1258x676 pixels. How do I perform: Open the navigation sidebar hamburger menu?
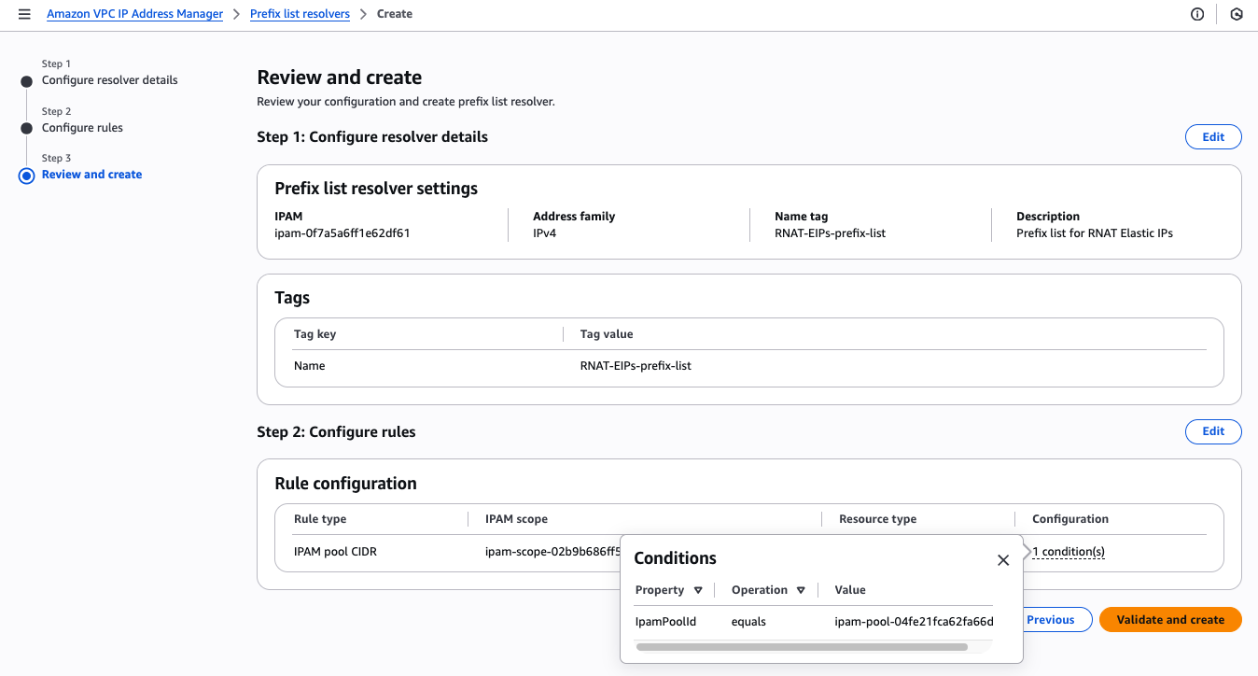[x=26, y=13]
